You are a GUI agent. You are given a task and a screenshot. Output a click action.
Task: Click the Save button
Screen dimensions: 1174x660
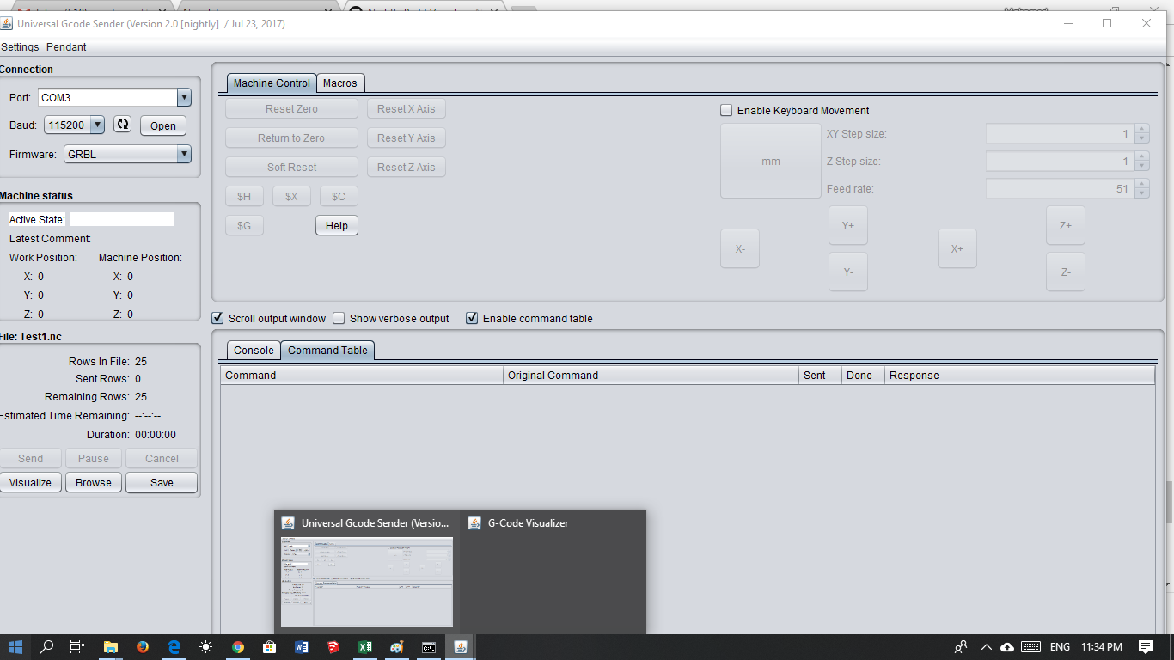click(162, 482)
